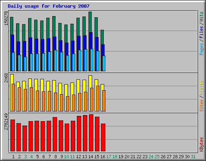
Task: Click green day label 24
Action: pyautogui.click(x=151, y=157)
